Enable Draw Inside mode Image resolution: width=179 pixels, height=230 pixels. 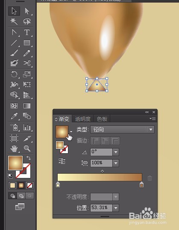point(29,196)
